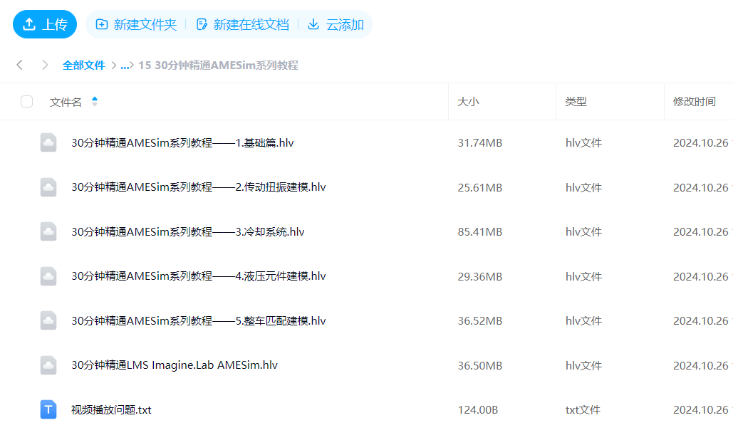The width and height of the screenshot is (733, 445).
Task: Create a folder with 新建文件夹
Action: [136, 24]
